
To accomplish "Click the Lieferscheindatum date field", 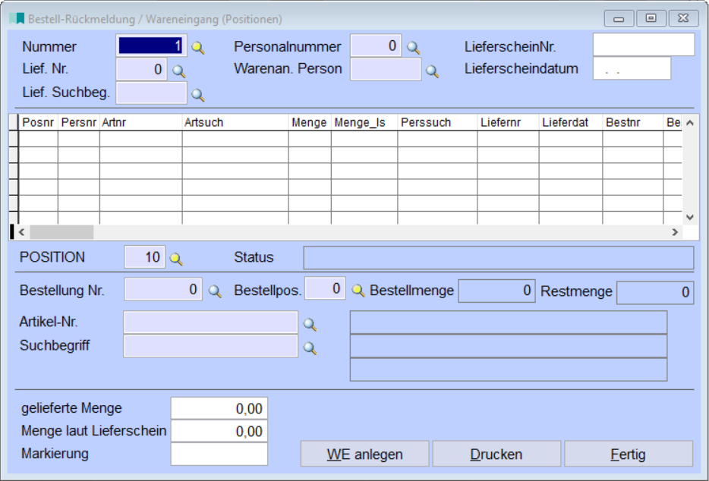I will point(634,68).
